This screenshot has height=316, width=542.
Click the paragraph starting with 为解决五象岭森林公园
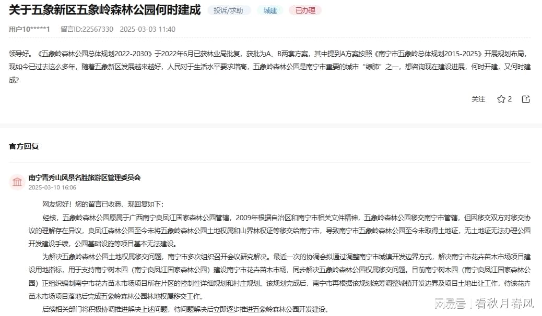click(x=279, y=276)
